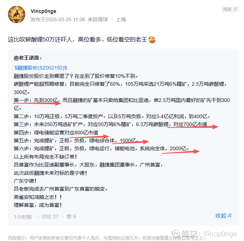Click the red arrow next to 1000亿
This screenshot has width=244, height=241.
coord(130,142)
